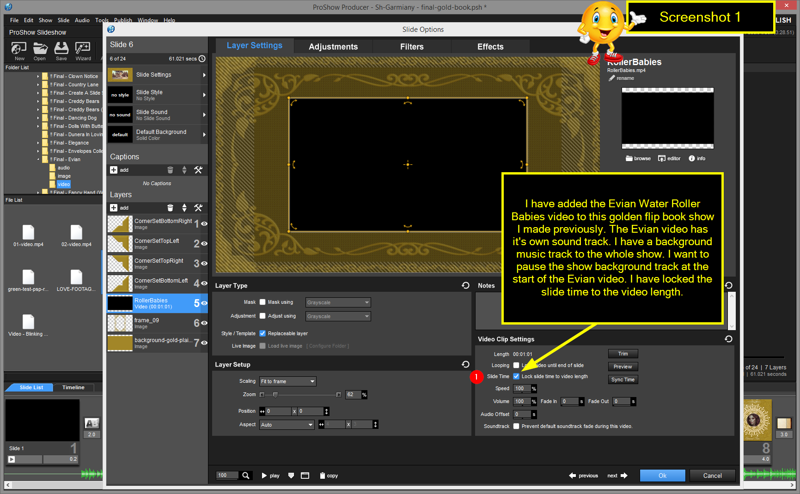Viewport: 800px width, 494px height.
Task: Play the slide preview
Action: 270,476
